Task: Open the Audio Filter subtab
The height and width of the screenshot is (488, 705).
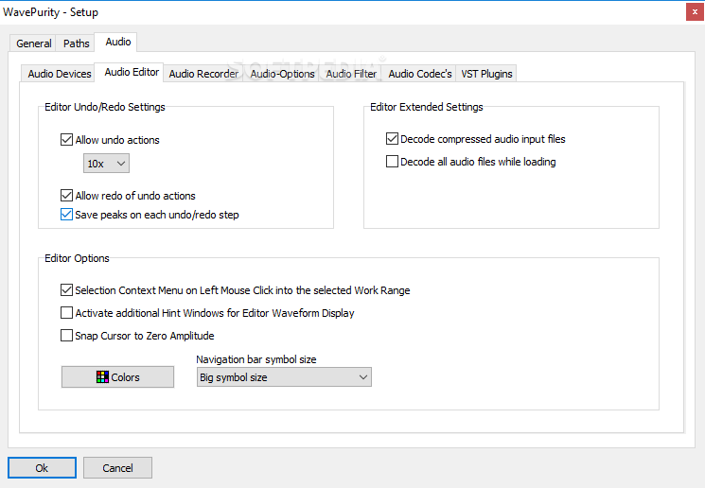Action: click(351, 74)
